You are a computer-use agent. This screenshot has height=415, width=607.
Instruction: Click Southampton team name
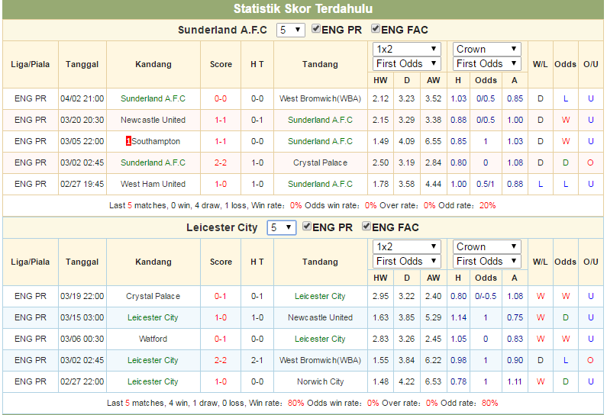[x=156, y=141]
